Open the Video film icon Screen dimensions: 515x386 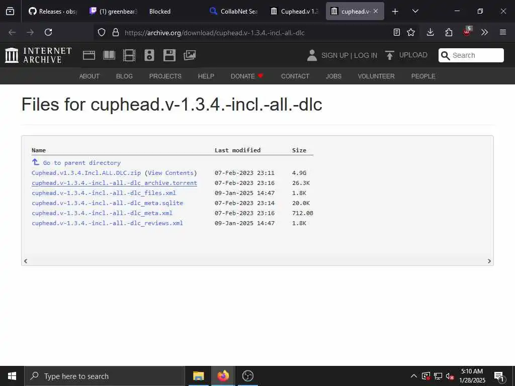click(129, 55)
